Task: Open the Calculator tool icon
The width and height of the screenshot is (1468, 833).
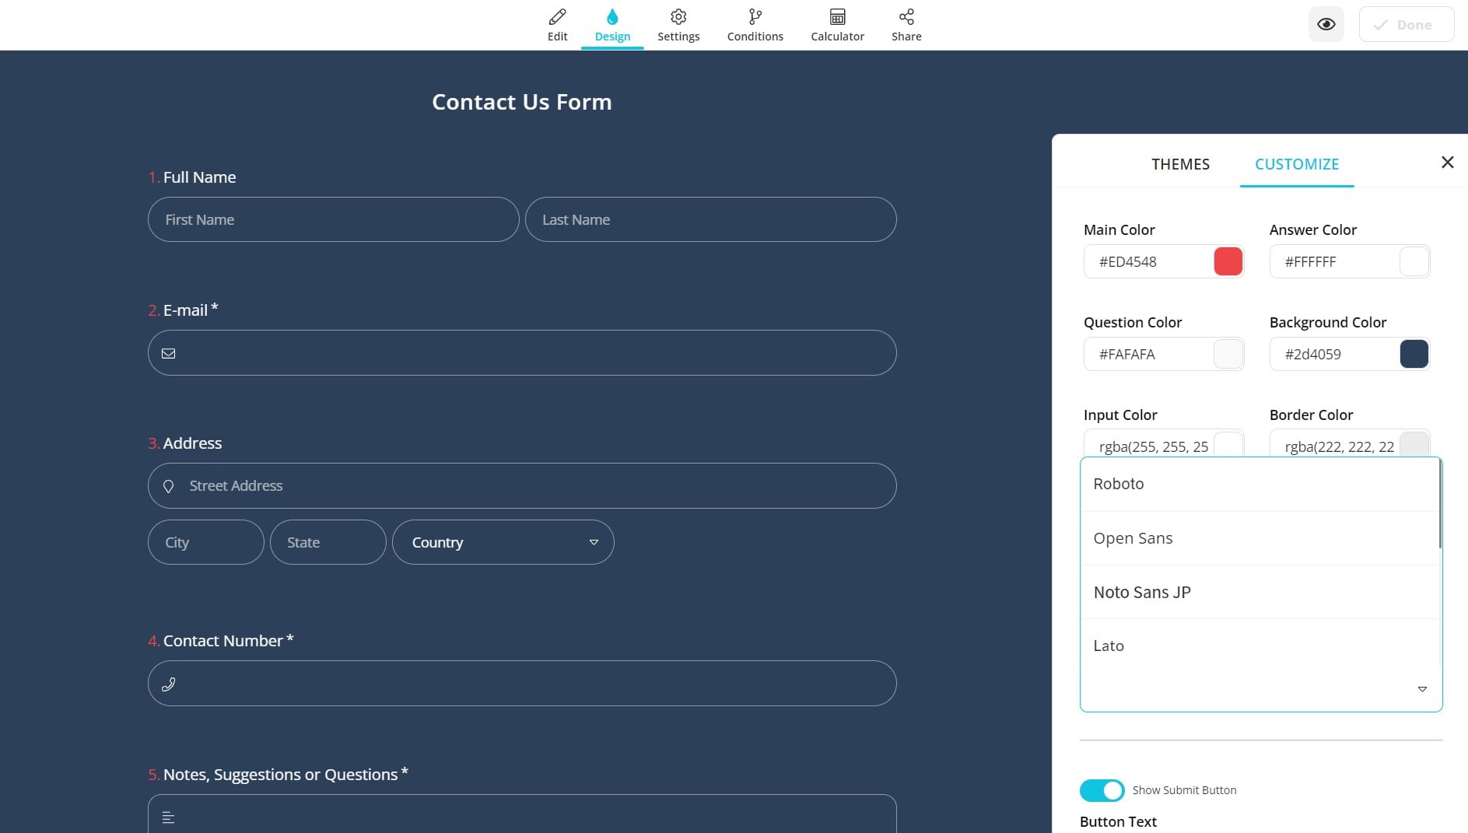Action: click(x=836, y=23)
